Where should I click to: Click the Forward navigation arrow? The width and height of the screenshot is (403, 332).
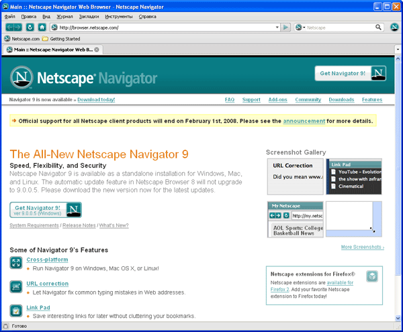(18, 27)
